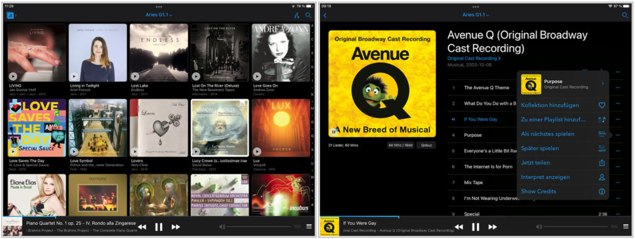
Task: Choose Als nächstes spielen from menu
Action: point(563,134)
